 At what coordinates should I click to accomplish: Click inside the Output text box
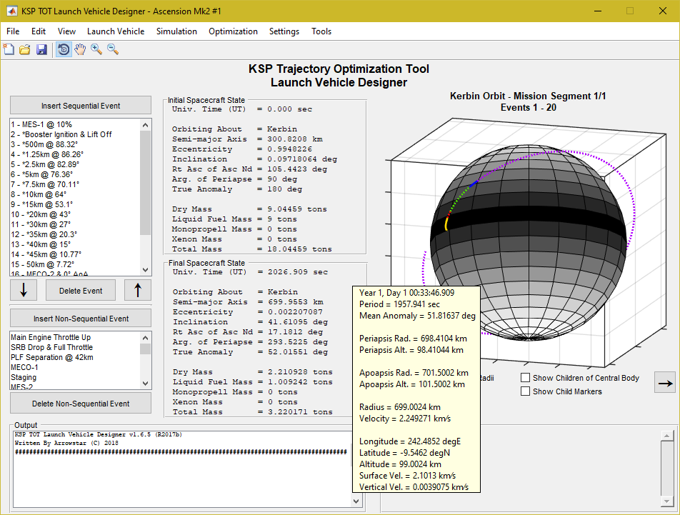182,469
